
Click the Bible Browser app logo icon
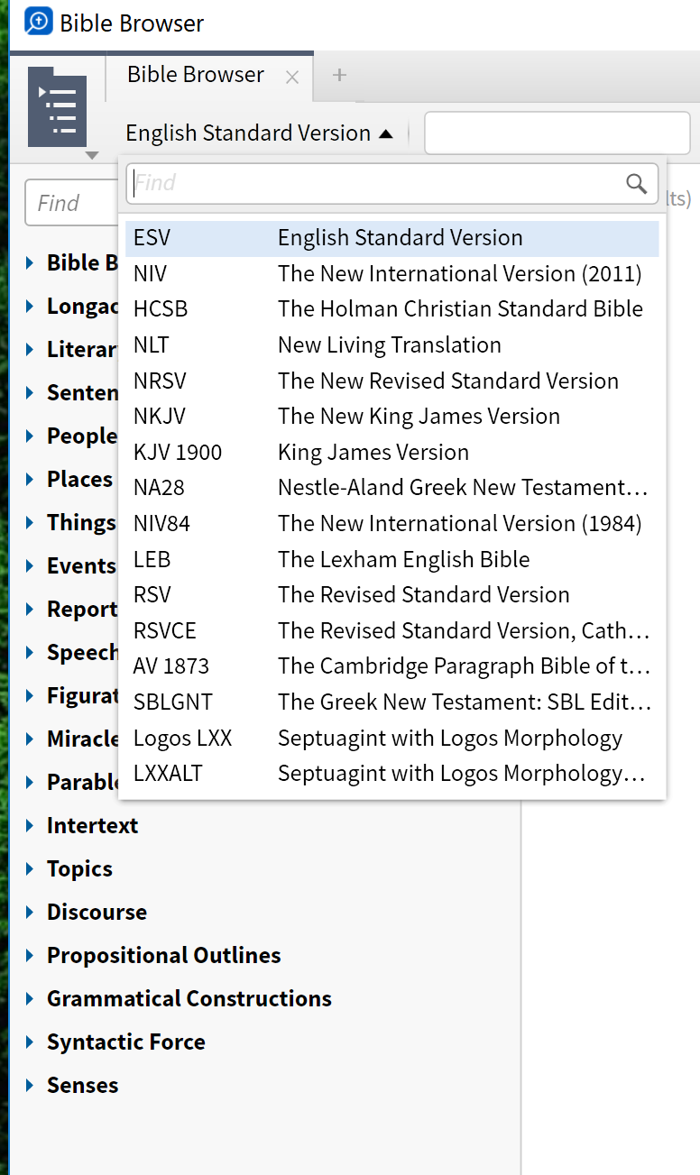coord(39,22)
